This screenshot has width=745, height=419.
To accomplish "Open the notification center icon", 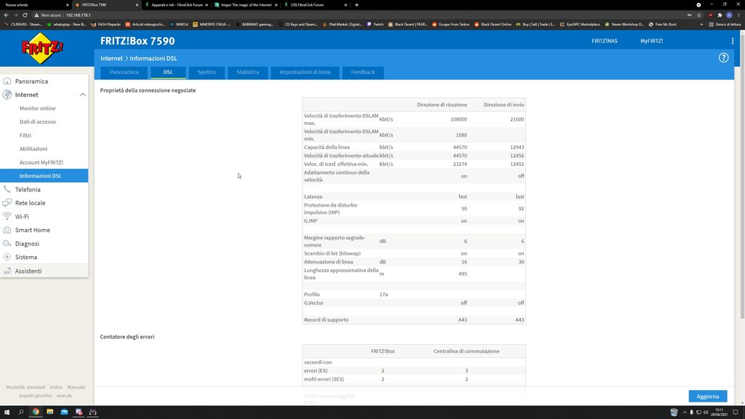I will [736, 412].
